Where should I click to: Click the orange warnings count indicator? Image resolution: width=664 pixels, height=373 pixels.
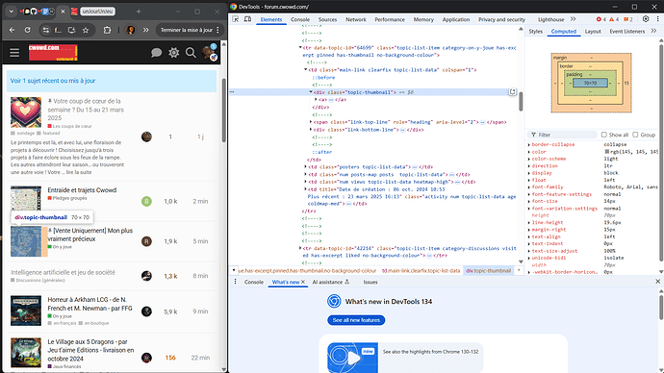614,19
